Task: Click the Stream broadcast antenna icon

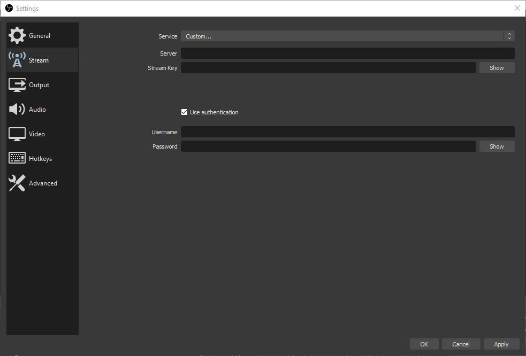Action: pyautogui.click(x=17, y=59)
